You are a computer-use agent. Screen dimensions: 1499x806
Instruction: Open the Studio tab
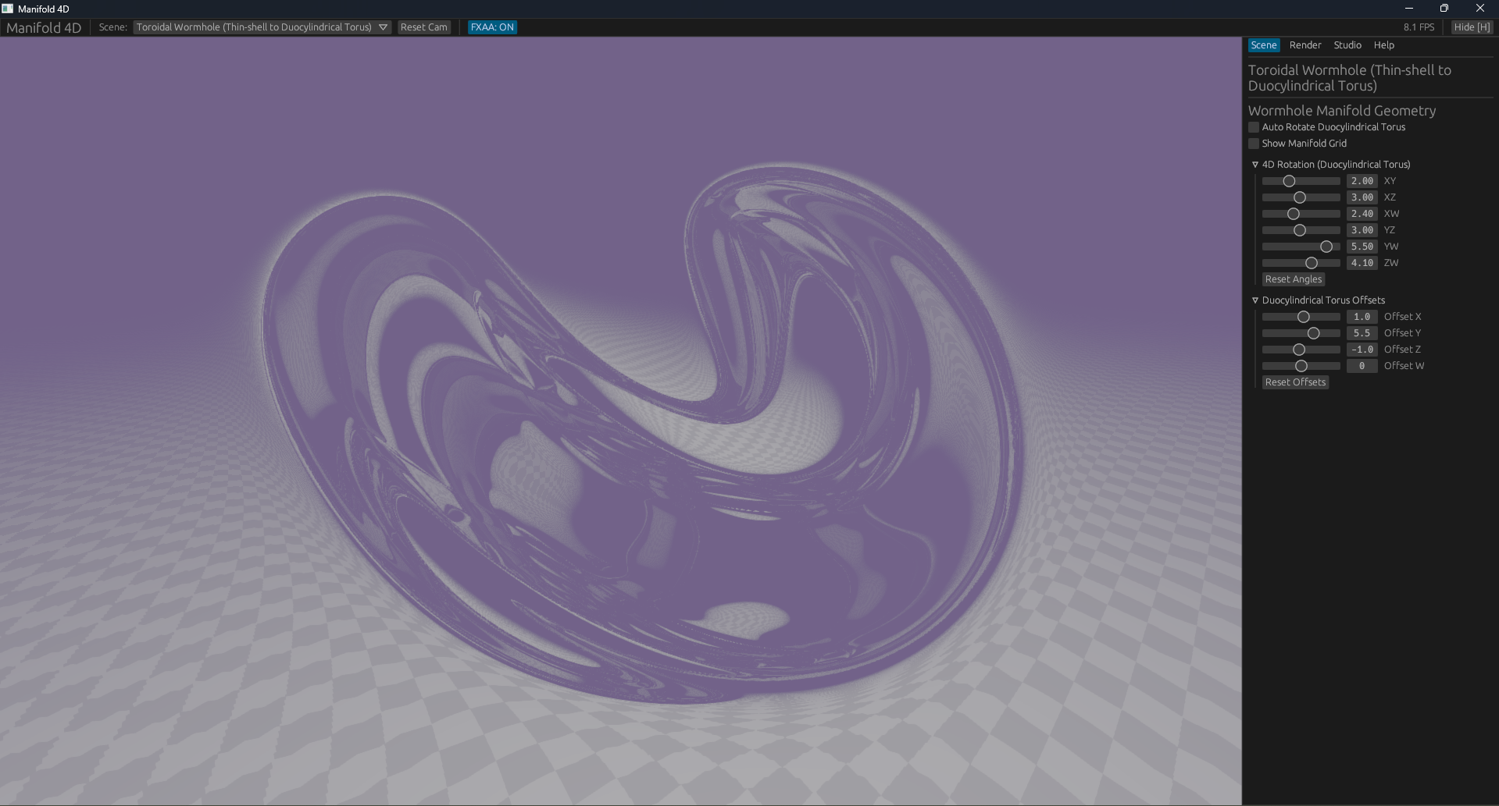point(1347,45)
